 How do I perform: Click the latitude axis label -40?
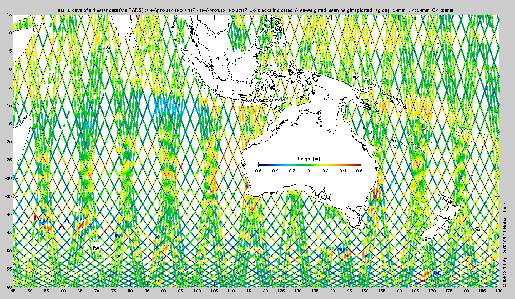pyautogui.click(x=8, y=214)
